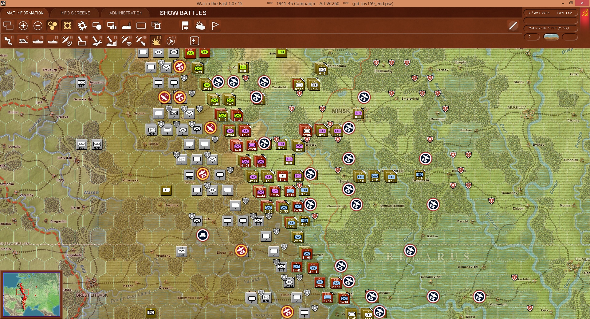Click the rectangle-with-circle toolbar icon
The width and height of the screenshot is (590, 319).
(x=97, y=26)
